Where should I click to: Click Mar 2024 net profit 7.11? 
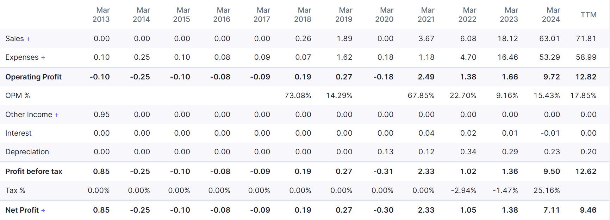[552, 210]
